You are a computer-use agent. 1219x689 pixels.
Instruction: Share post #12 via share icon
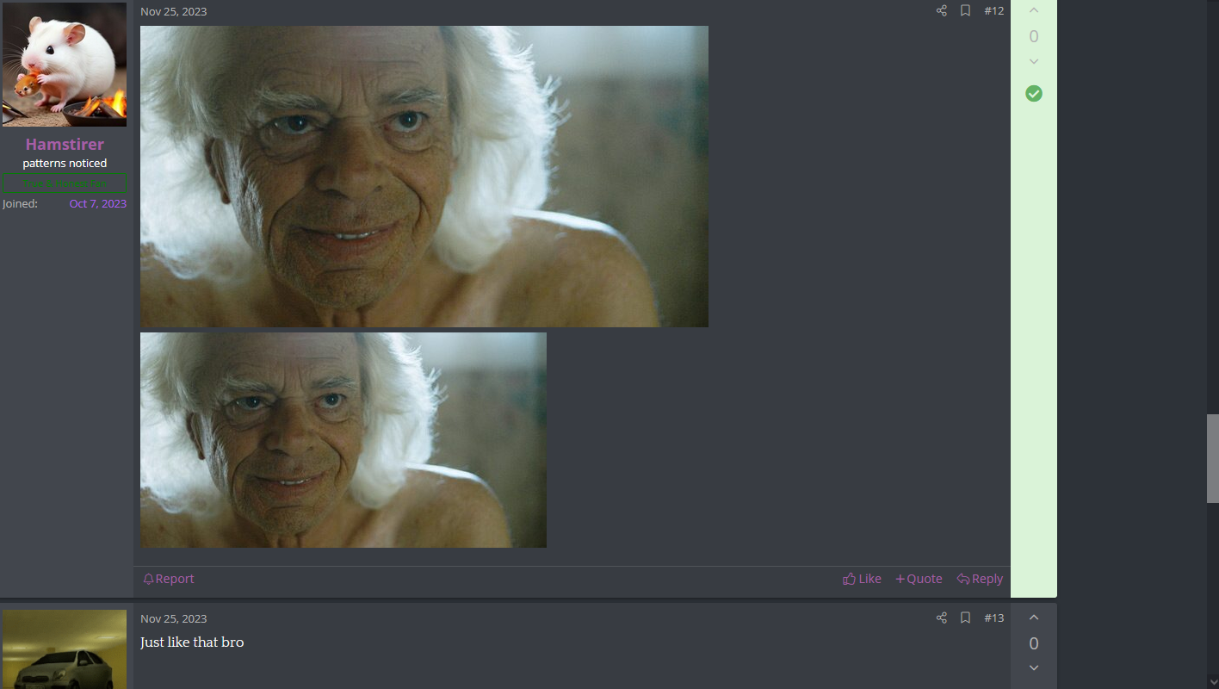(x=941, y=11)
